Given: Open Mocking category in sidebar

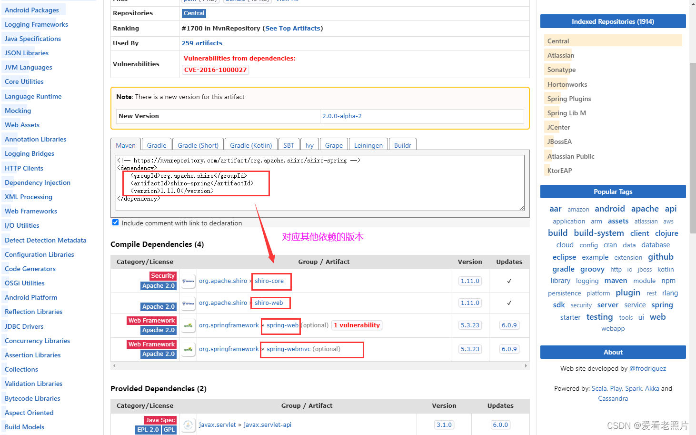Looking at the screenshot, I should click(18, 111).
